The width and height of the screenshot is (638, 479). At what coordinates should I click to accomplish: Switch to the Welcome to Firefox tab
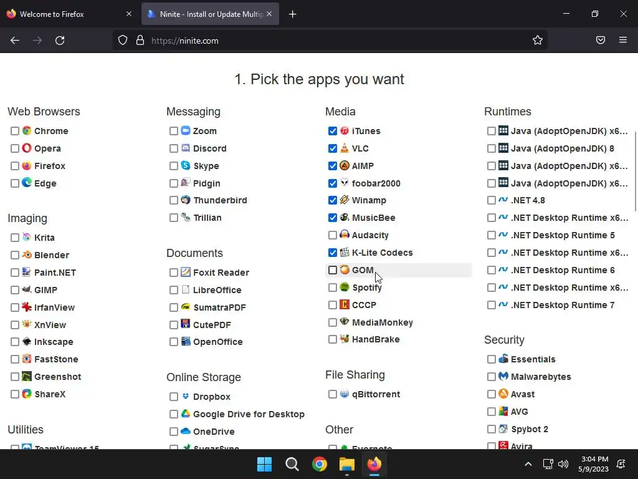[x=70, y=14]
